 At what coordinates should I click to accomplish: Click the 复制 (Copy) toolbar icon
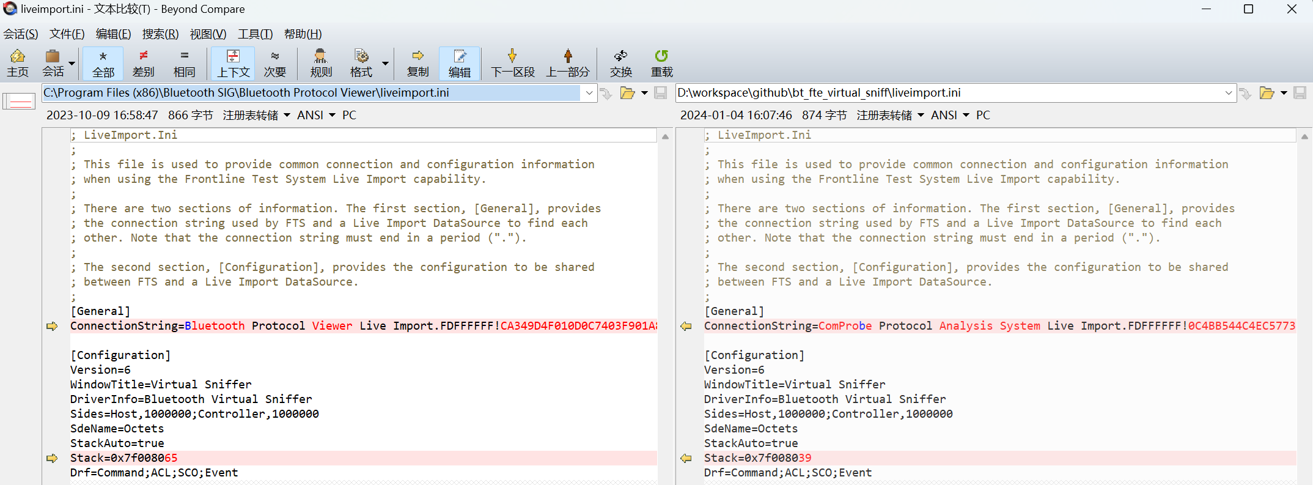[418, 64]
